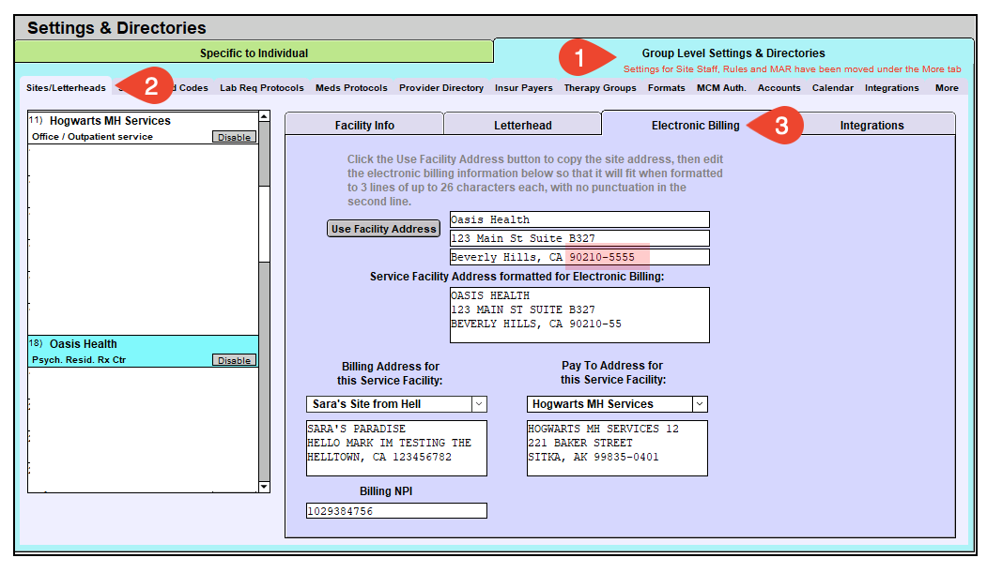987x573 pixels.
Task: Disable the Hogwarts MH Services site
Action: [234, 137]
